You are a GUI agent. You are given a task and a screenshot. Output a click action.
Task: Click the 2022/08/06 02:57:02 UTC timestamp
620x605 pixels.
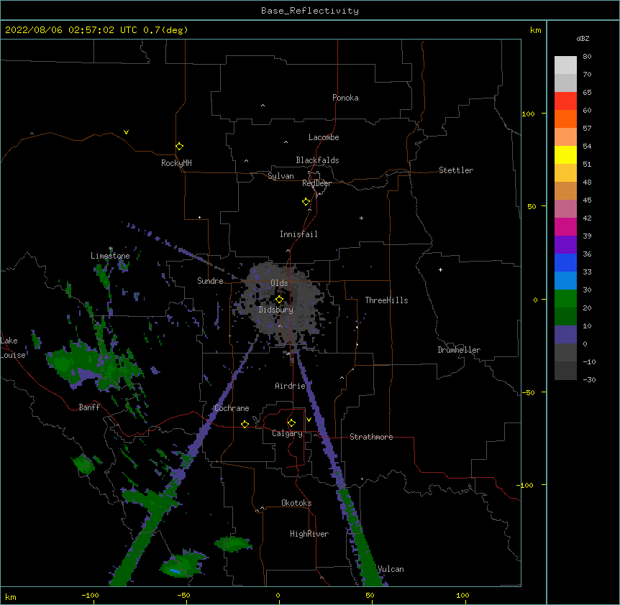(71, 30)
